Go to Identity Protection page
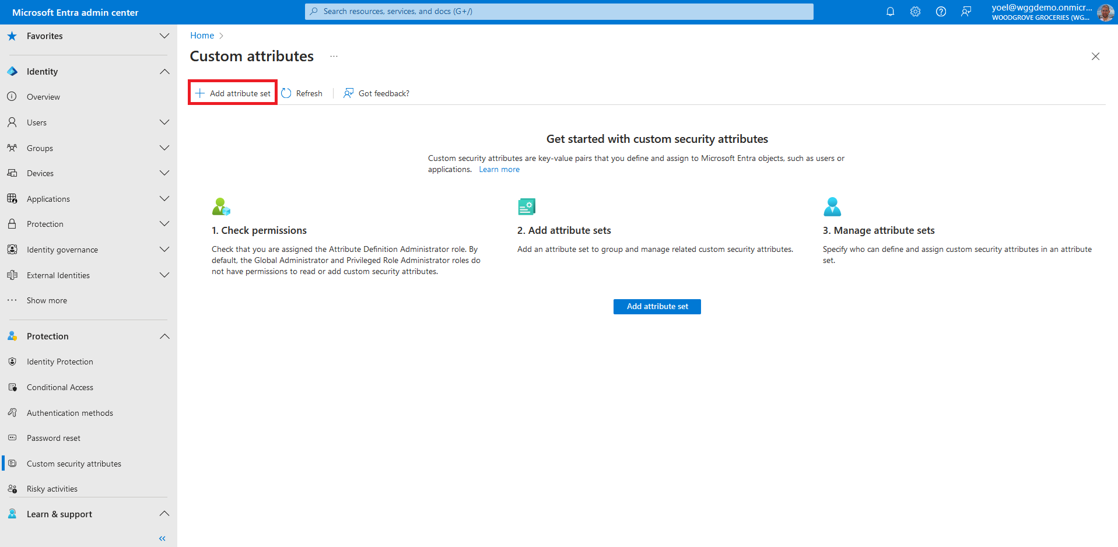Viewport: 1118px width, 547px height. [x=60, y=362]
